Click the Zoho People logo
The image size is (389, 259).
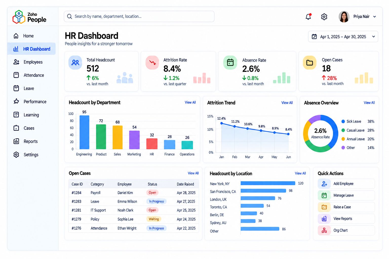(x=29, y=17)
